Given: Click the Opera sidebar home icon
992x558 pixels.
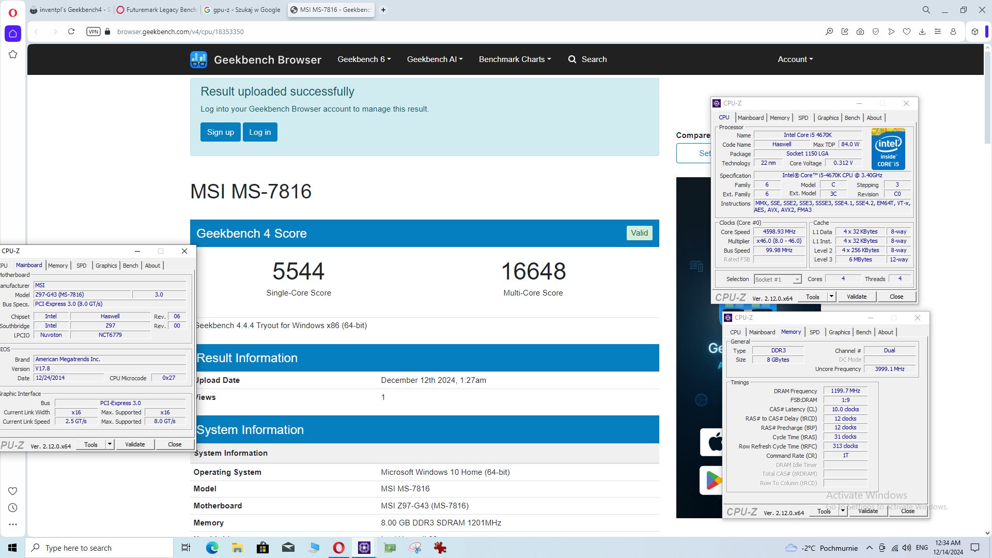Looking at the screenshot, I should 13,34.
